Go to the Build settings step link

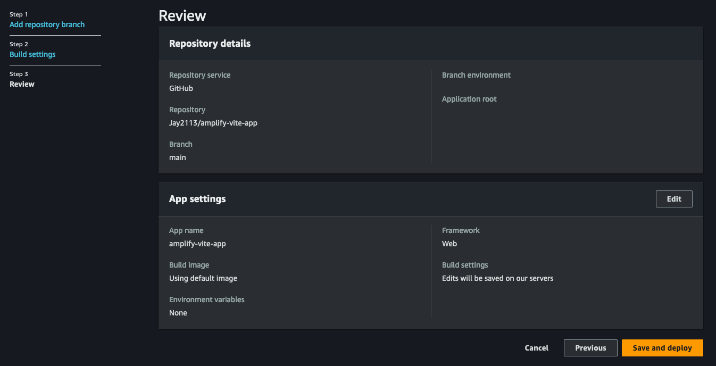click(x=32, y=54)
